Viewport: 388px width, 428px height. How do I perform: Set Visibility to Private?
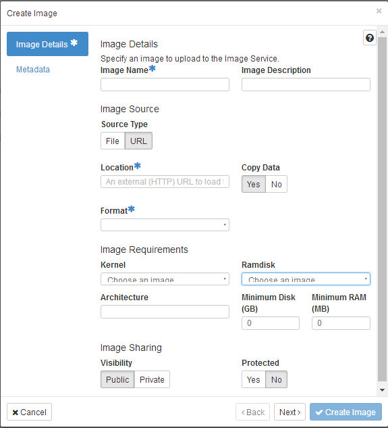click(x=152, y=379)
